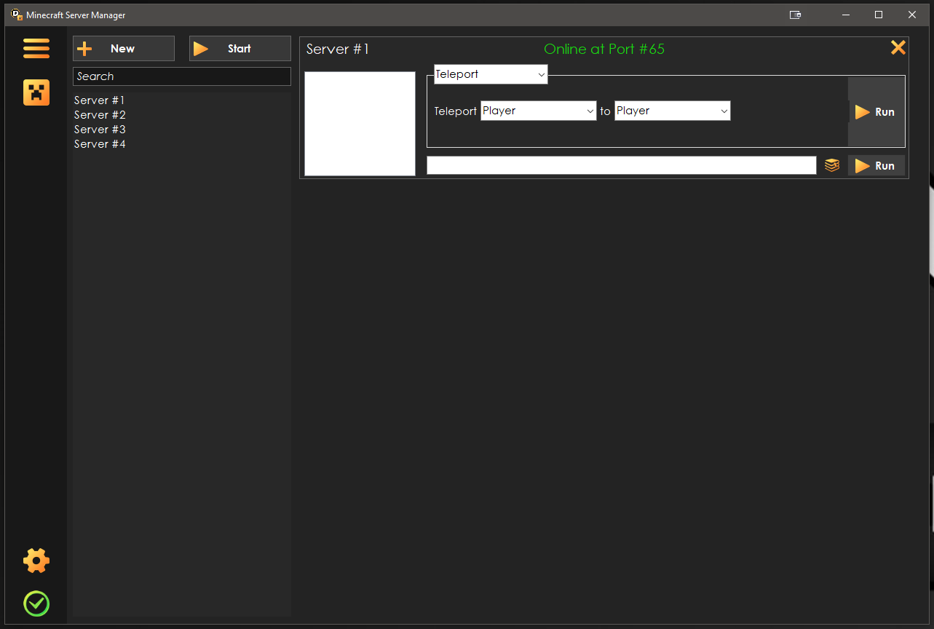Create a server with the New button
This screenshot has width=934, height=629.
point(123,48)
